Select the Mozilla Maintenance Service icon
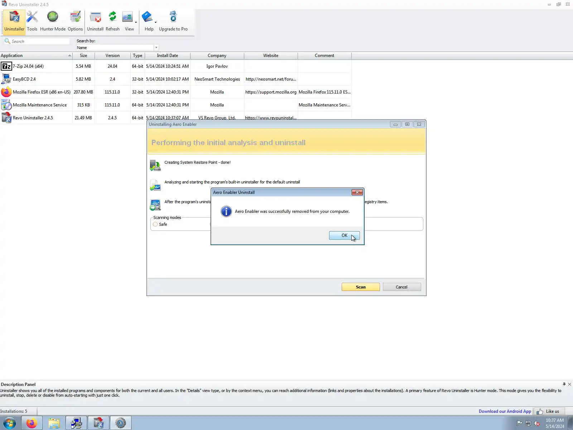The width and height of the screenshot is (573, 430). click(x=6, y=105)
